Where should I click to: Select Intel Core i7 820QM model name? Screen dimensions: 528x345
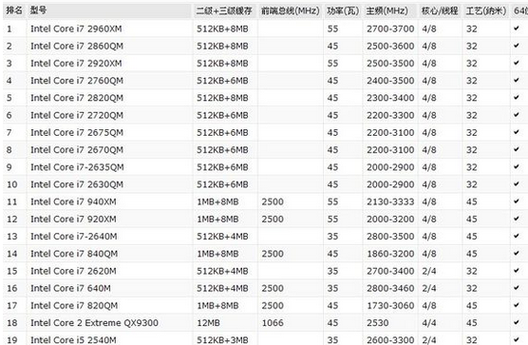[x=74, y=306]
